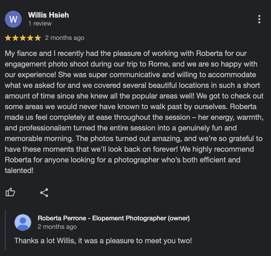Open the three-dot review options menu
This screenshot has height=256, width=271.
pyautogui.click(x=259, y=19)
